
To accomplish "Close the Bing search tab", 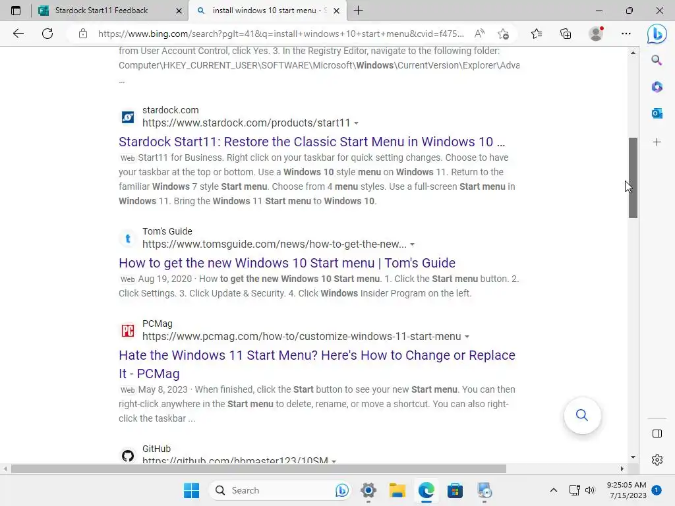I will click(337, 11).
